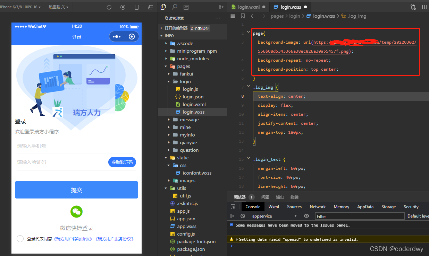Click the stop simulator record icon

[x=123, y=7]
